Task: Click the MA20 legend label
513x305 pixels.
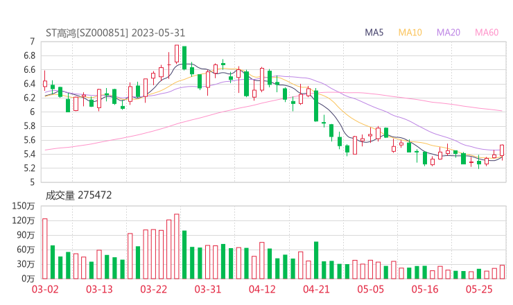Action: click(x=449, y=33)
